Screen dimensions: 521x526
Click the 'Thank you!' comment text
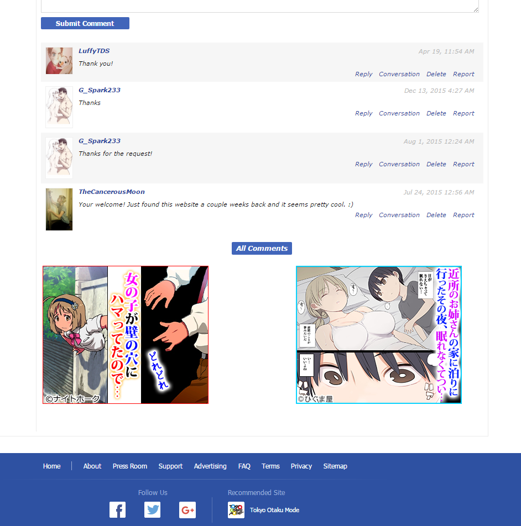tap(96, 64)
